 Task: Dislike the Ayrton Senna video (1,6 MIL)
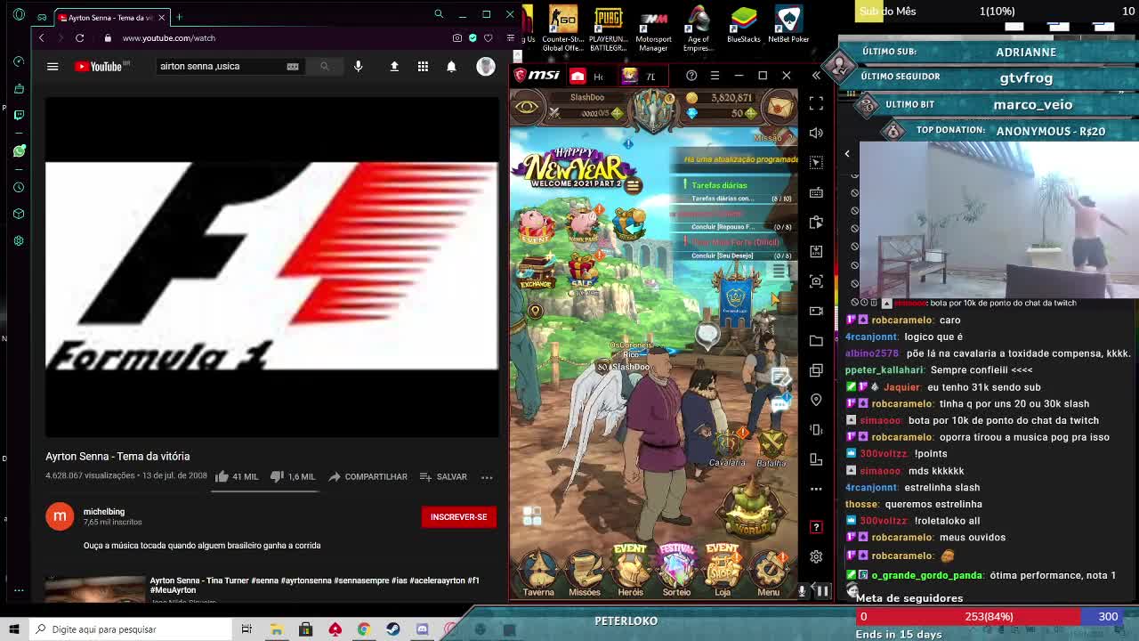pos(293,476)
